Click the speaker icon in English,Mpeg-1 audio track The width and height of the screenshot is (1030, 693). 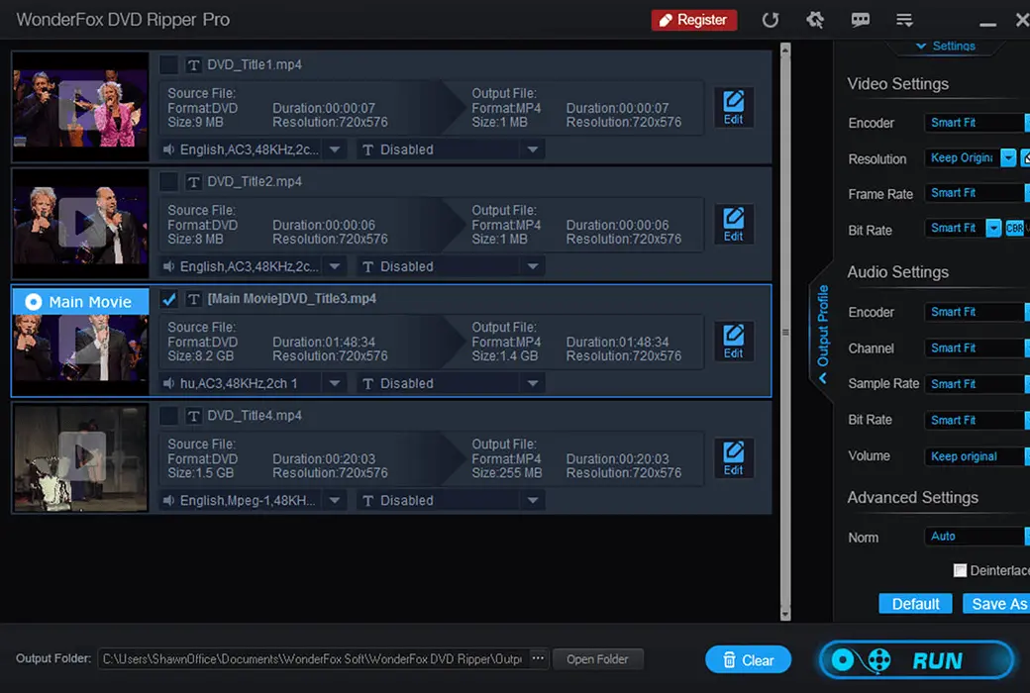tap(168, 501)
